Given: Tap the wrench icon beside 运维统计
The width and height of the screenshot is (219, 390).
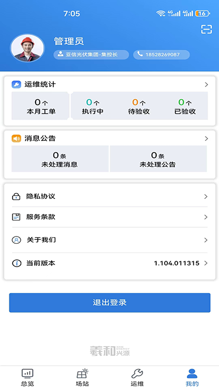Looking at the screenshot, I should [x=17, y=84].
